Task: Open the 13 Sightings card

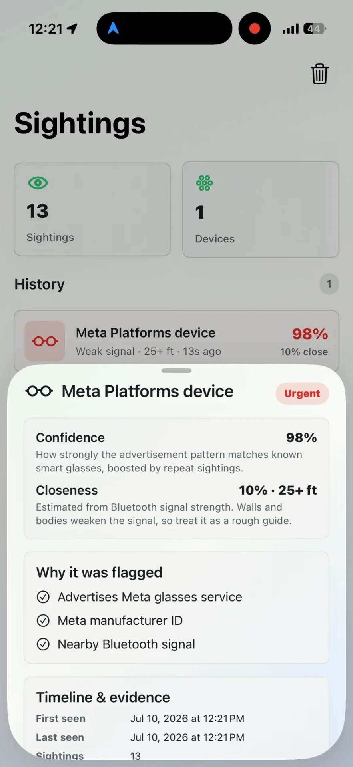Action: coord(92,209)
